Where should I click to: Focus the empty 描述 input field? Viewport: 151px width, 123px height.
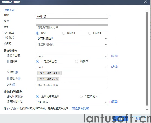pyautogui.click(x=72, y=22)
